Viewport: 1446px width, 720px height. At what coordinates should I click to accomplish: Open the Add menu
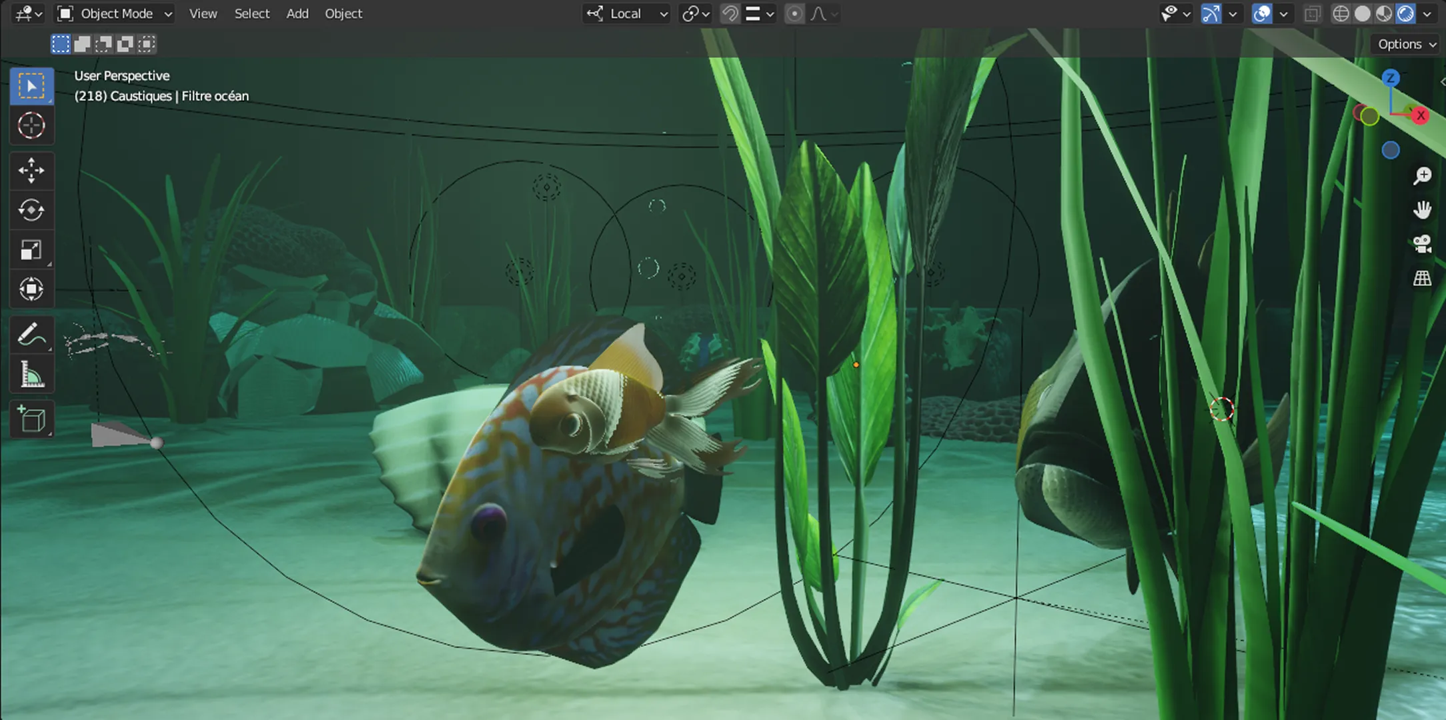tap(297, 13)
